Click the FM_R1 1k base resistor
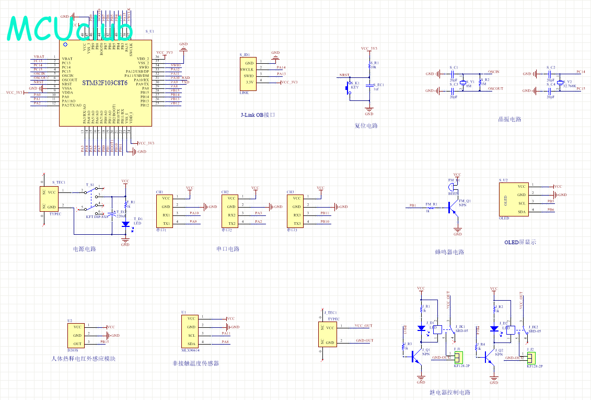The image size is (591, 400). tap(431, 208)
